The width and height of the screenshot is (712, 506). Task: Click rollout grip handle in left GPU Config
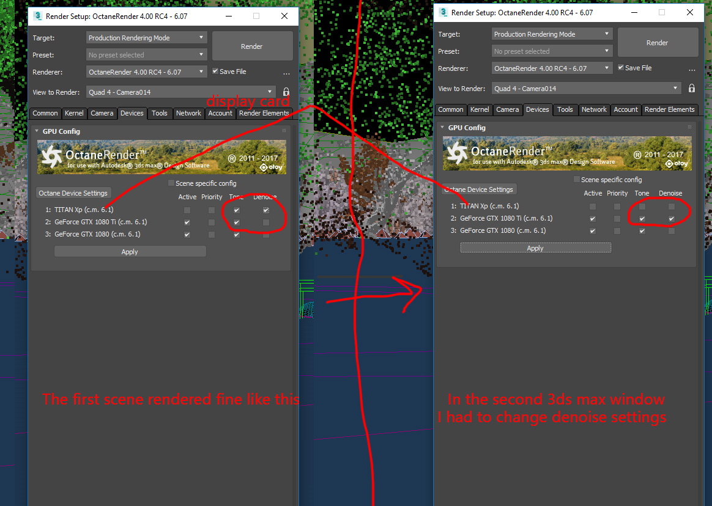pyautogui.click(x=284, y=131)
